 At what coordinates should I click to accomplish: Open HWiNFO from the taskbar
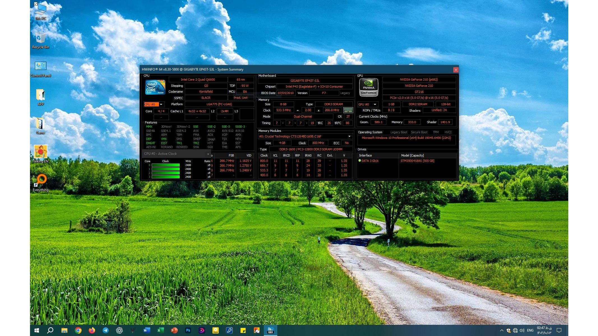coord(270,330)
